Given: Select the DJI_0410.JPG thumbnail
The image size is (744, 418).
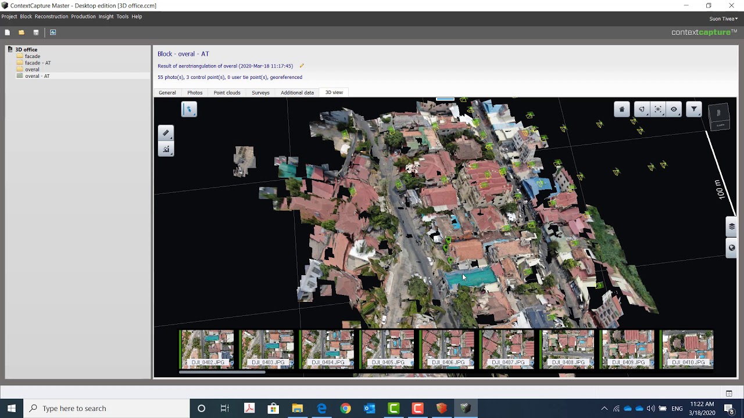Looking at the screenshot, I should pos(688,349).
